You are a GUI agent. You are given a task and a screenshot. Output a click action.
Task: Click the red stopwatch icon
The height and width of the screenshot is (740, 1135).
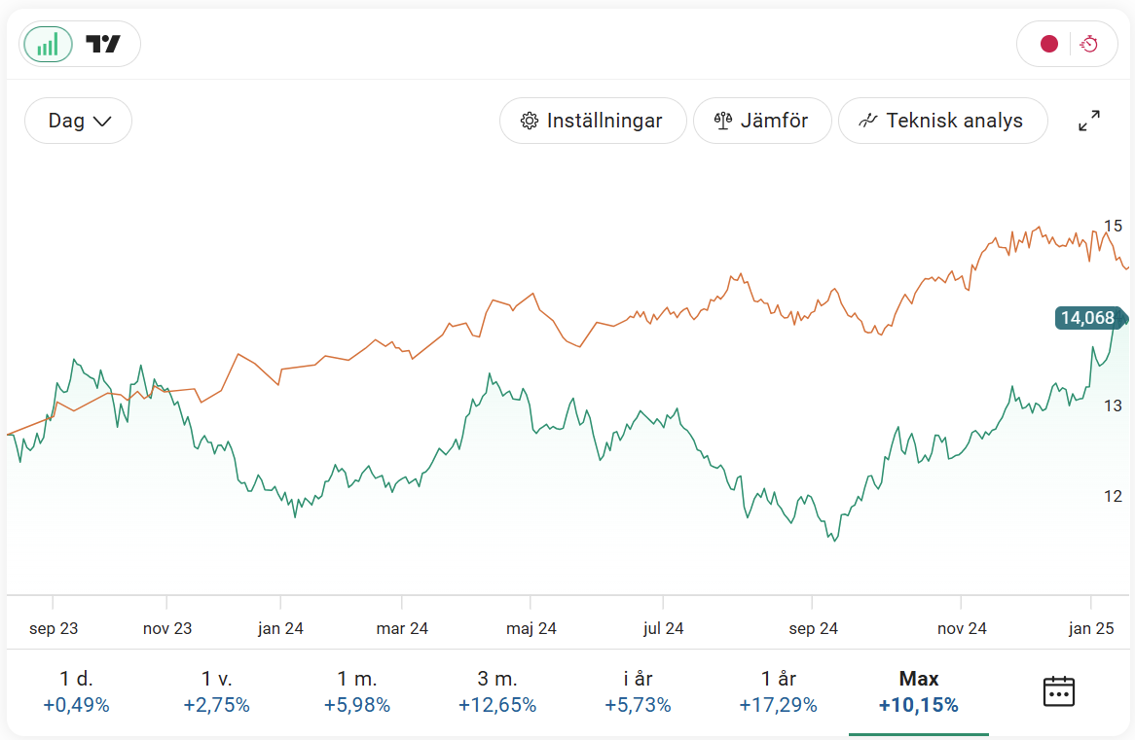[x=1089, y=44]
